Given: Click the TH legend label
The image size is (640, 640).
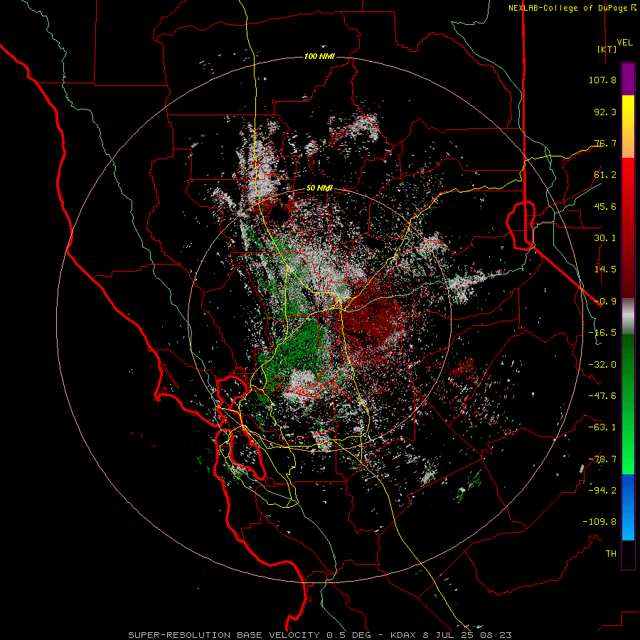Looking at the screenshot, I should (x=611, y=554).
